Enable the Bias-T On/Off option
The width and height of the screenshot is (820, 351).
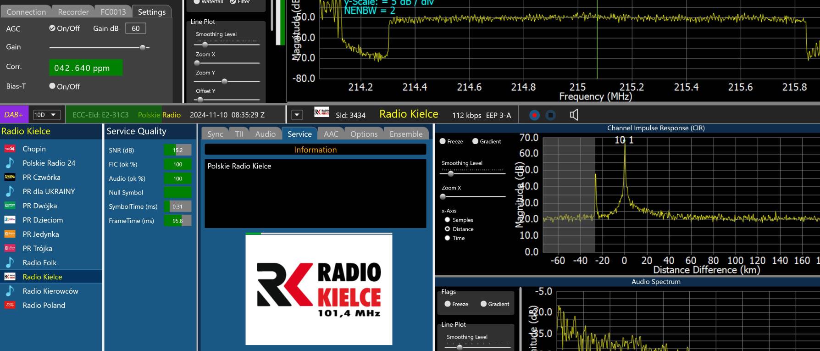[x=52, y=86]
